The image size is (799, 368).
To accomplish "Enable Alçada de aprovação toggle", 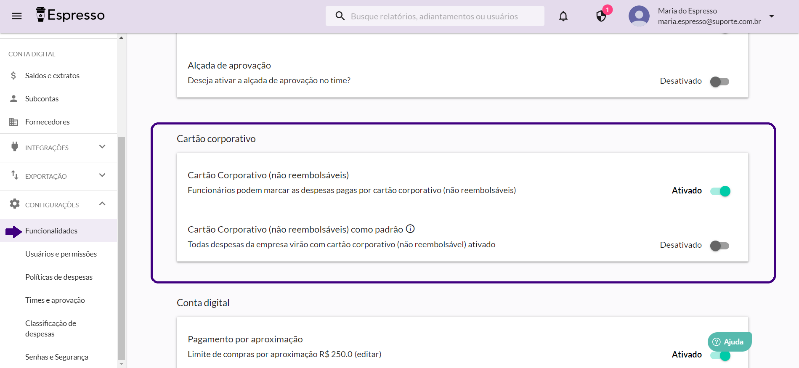I will (719, 82).
